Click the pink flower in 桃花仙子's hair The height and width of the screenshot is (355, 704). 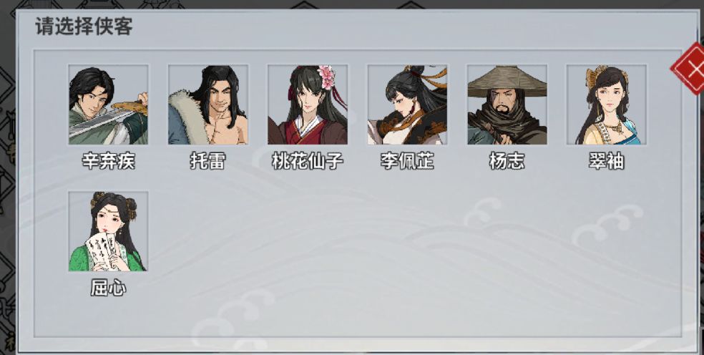click(x=326, y=76)
